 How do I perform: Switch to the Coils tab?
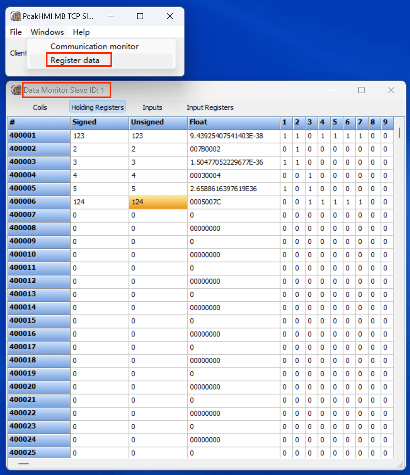39,107
